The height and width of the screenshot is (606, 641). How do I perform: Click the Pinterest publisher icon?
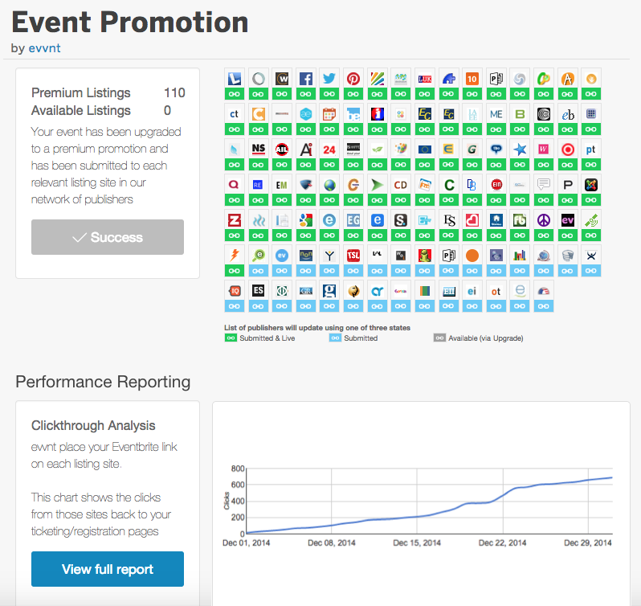coord(353,79)
